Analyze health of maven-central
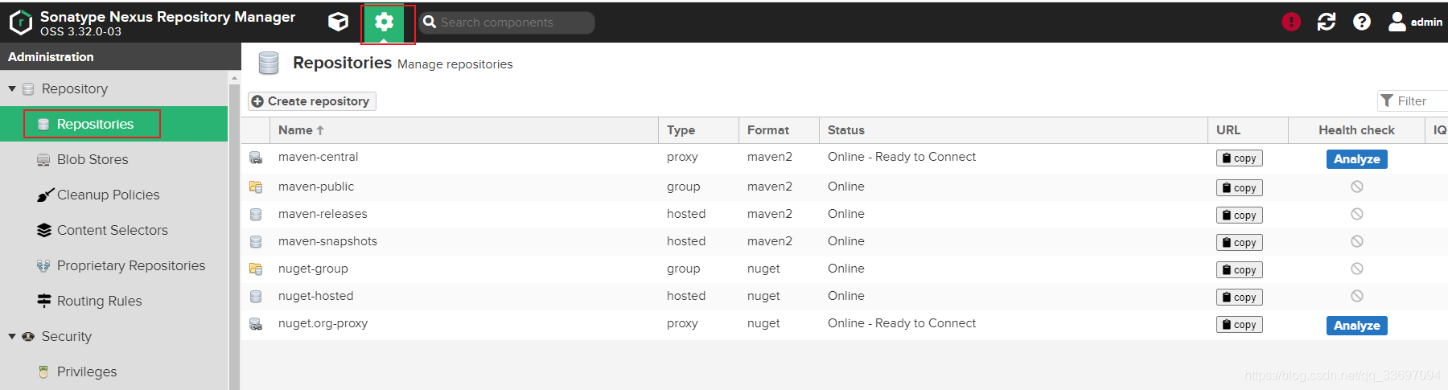The width and height of the screenshot is (1448, 390). [x=1356, y=159]
